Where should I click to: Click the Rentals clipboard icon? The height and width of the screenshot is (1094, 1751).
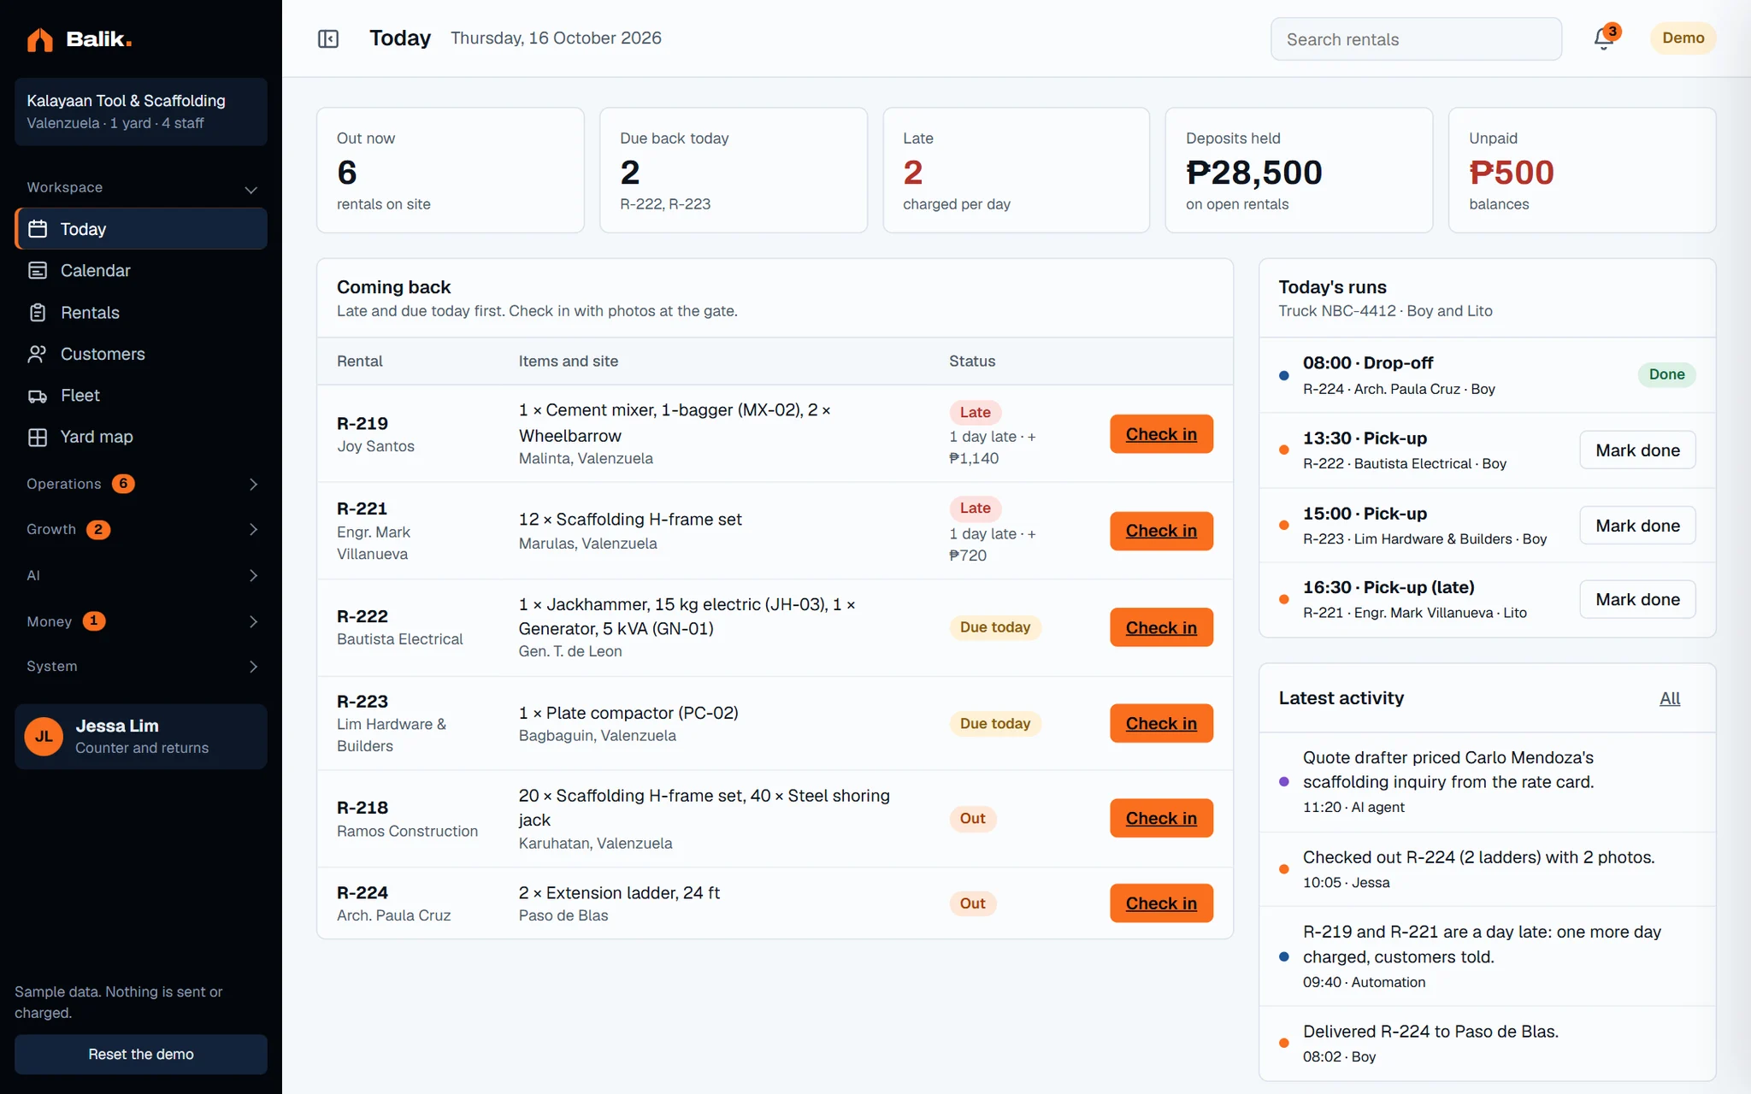pos(38,312)
